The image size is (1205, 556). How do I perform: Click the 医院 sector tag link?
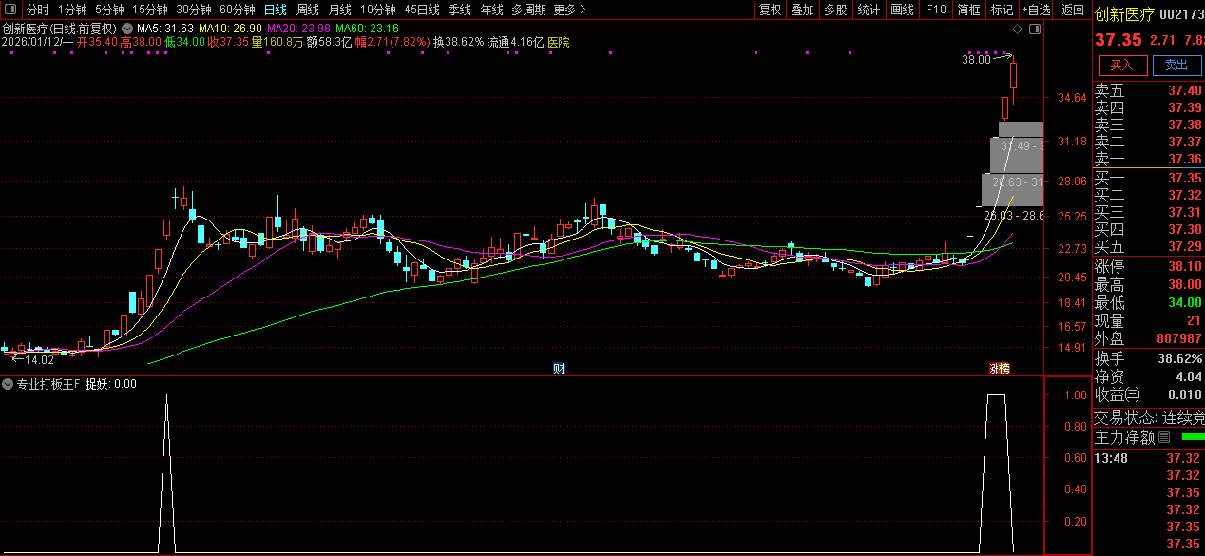pos(559,42)
